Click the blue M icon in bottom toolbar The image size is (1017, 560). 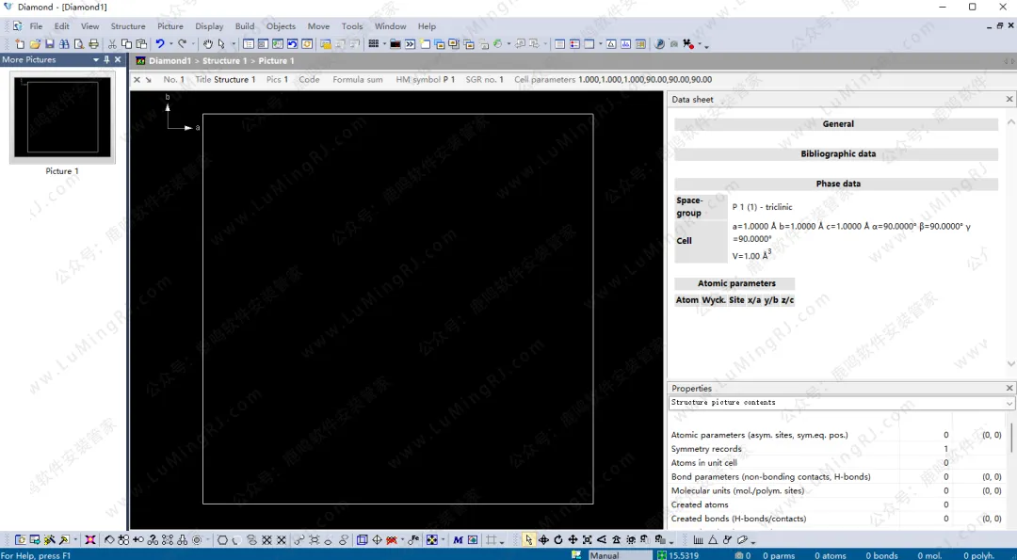click(x=458, y=540)
